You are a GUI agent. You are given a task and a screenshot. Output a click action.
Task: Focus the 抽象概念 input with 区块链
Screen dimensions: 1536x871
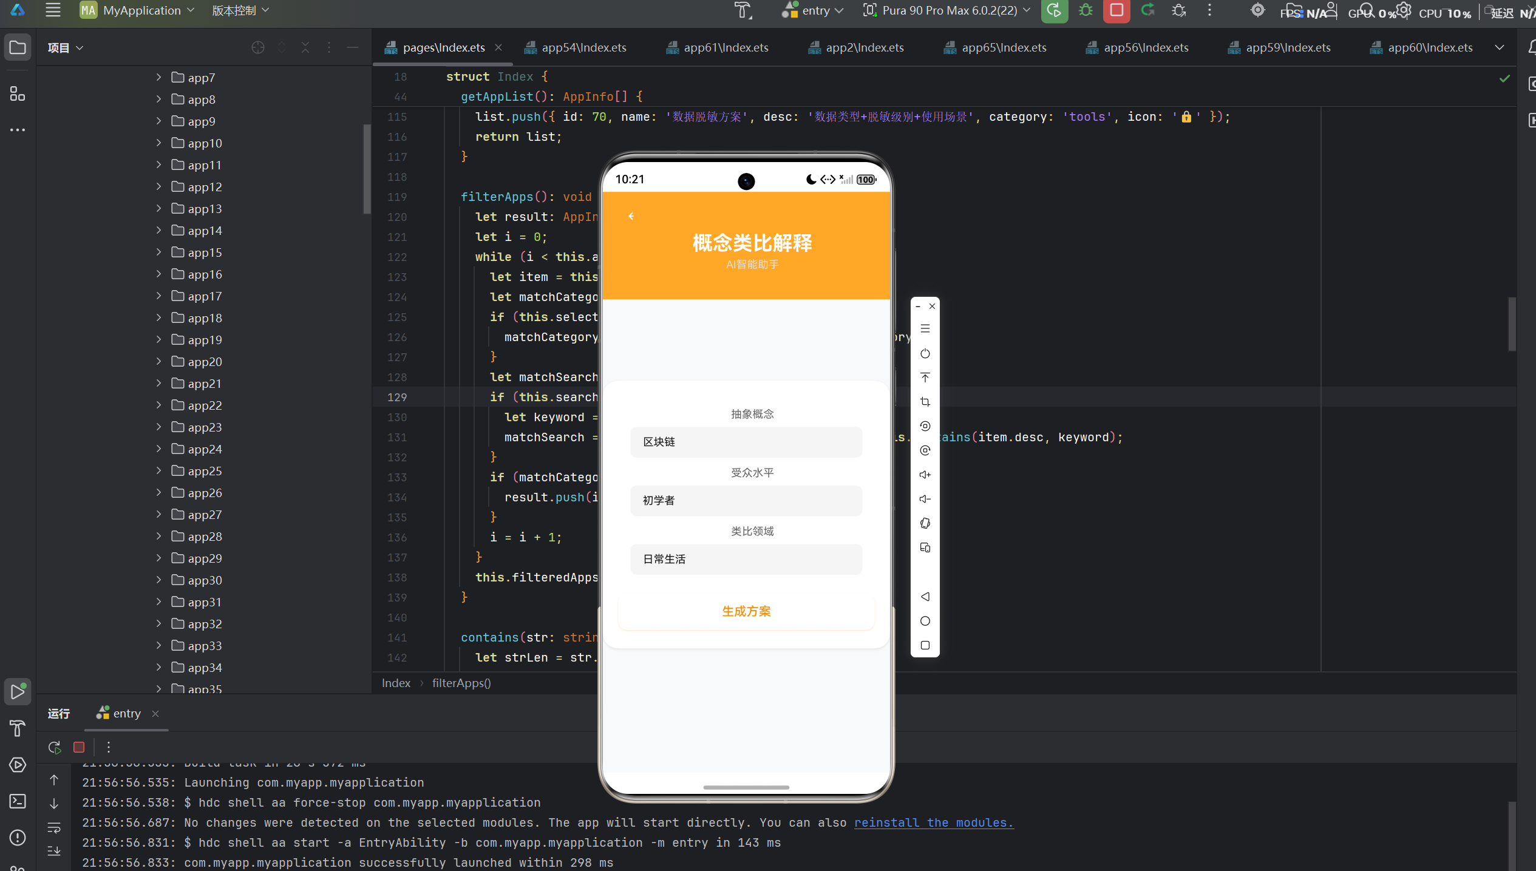[x=746, y=442]
